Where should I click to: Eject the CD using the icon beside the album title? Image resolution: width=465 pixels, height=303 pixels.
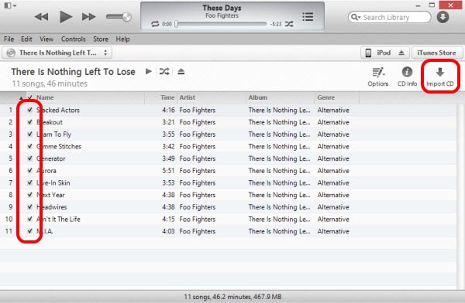click(181, 71)
